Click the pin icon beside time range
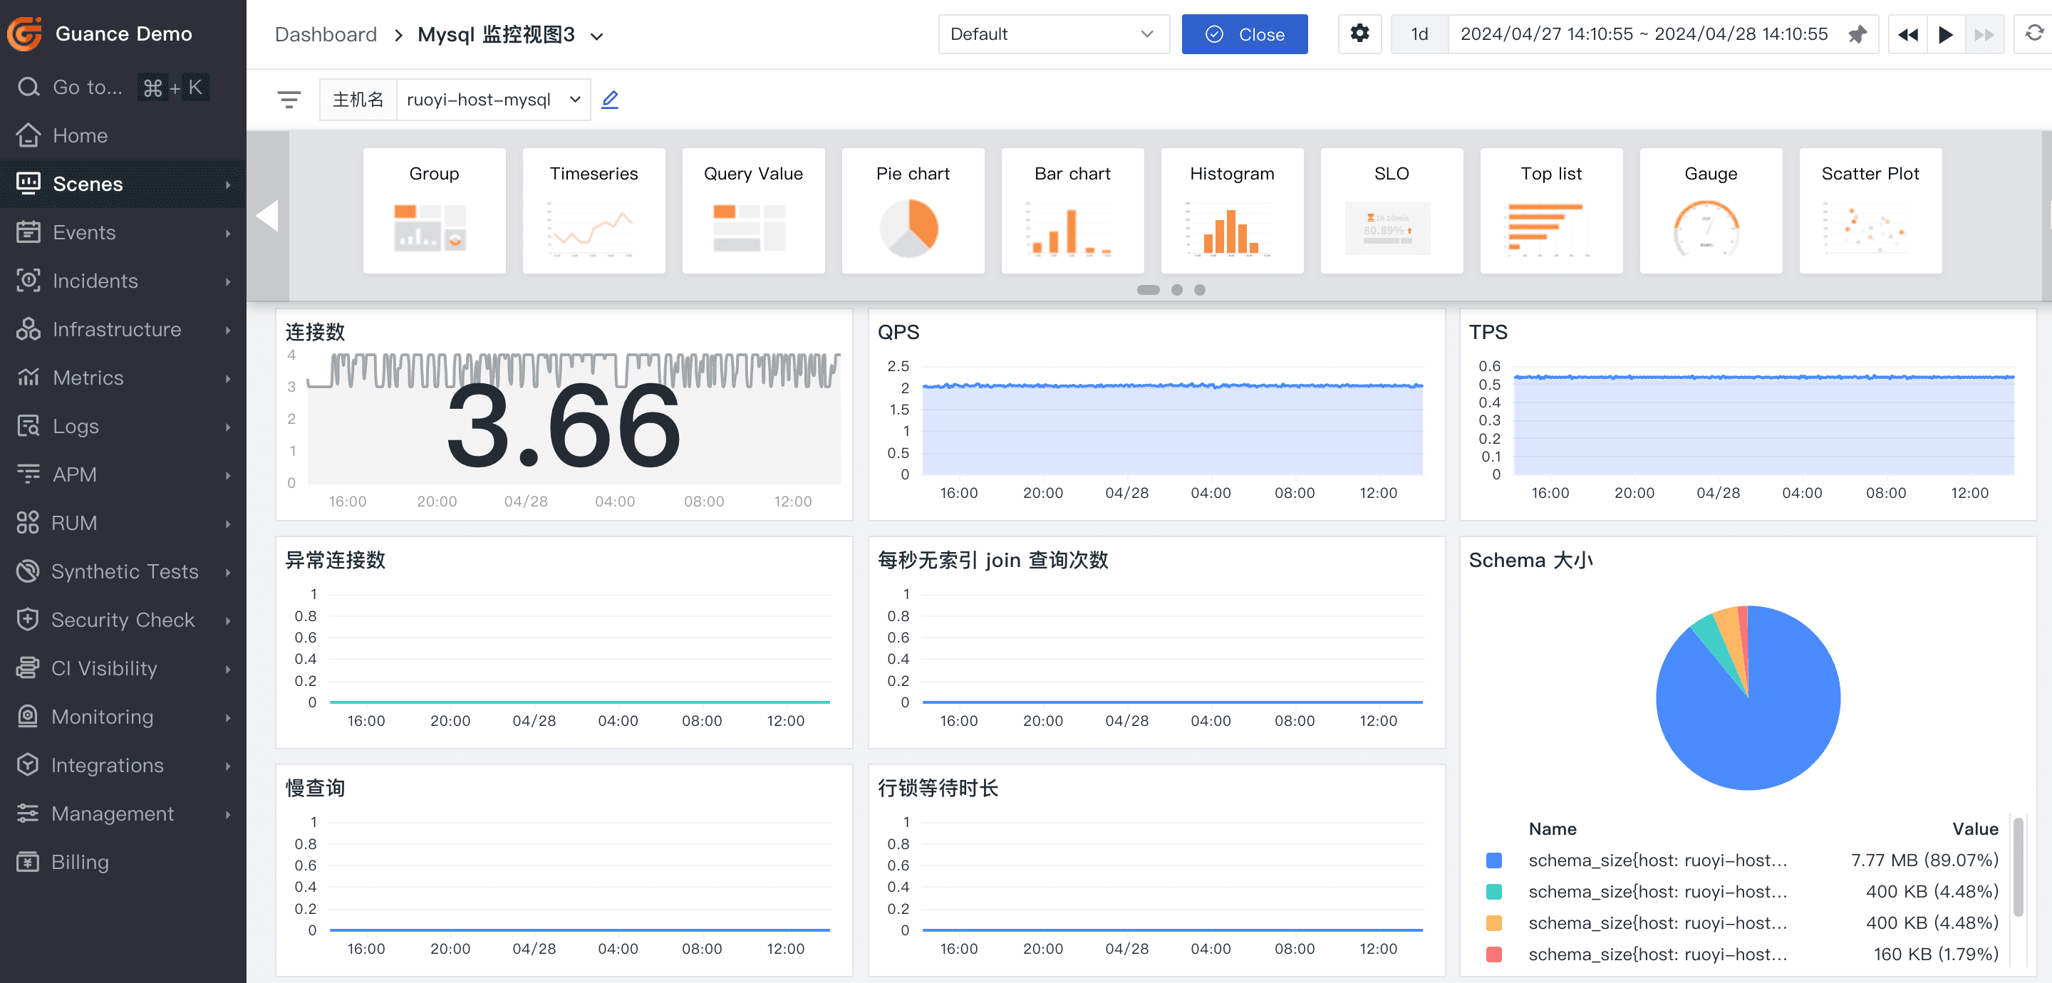This screenshot has width=2052, height=983. tap(1857, 34)
